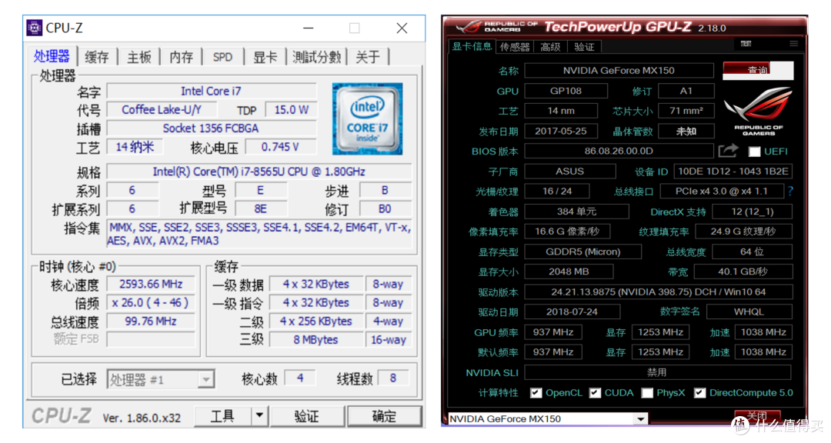The width and height of the screenshot is (831, 443).
Task: Click the 总线速度 value 99.76 MHz
Action: 151,321
